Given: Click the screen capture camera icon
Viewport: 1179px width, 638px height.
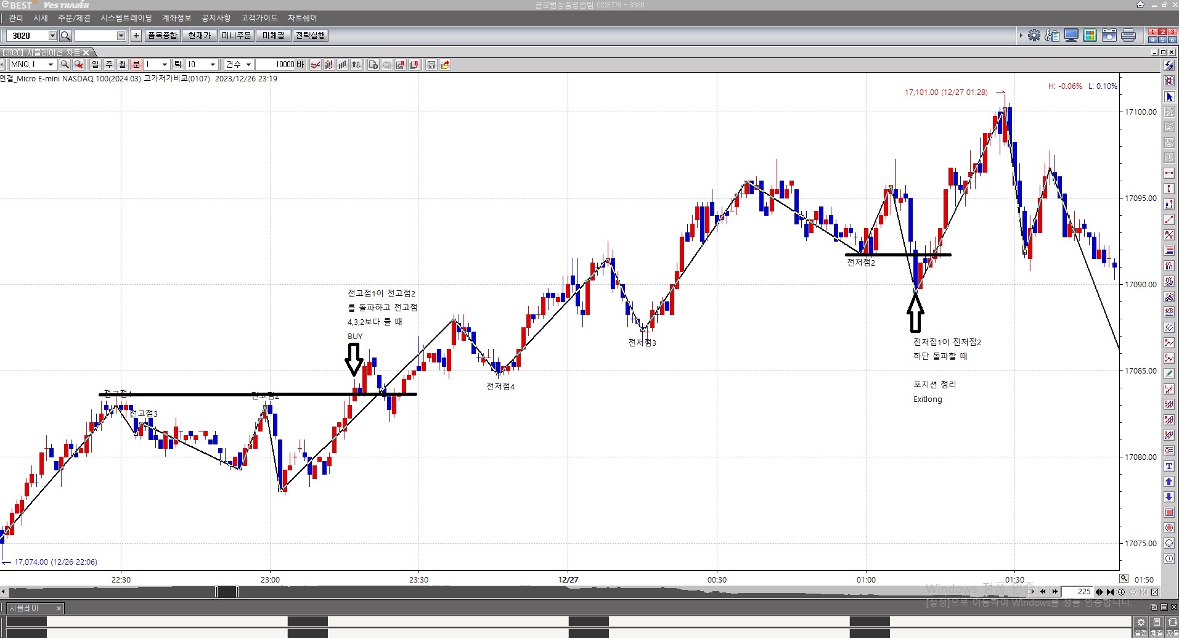Looking at the screenshot, I should coord(1109,36).
